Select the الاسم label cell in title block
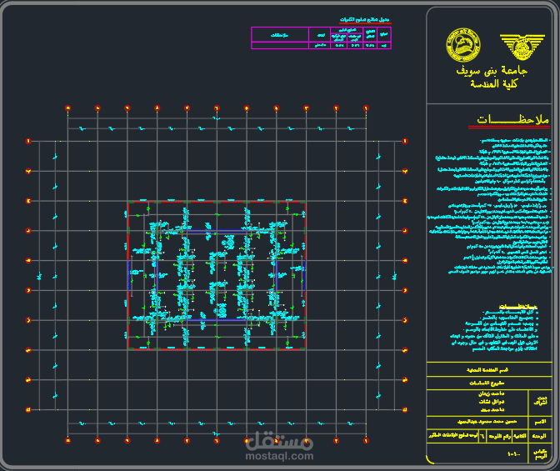The image size is (560, 471). (540, 422)
